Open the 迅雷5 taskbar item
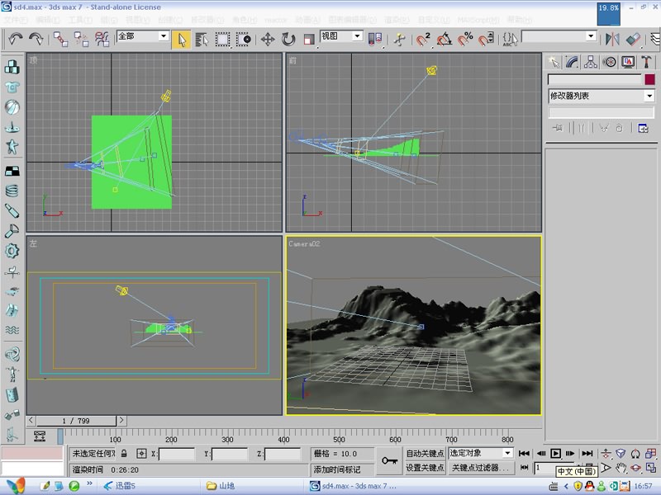Viewport: 661px width, 495px height. (119, 486)
